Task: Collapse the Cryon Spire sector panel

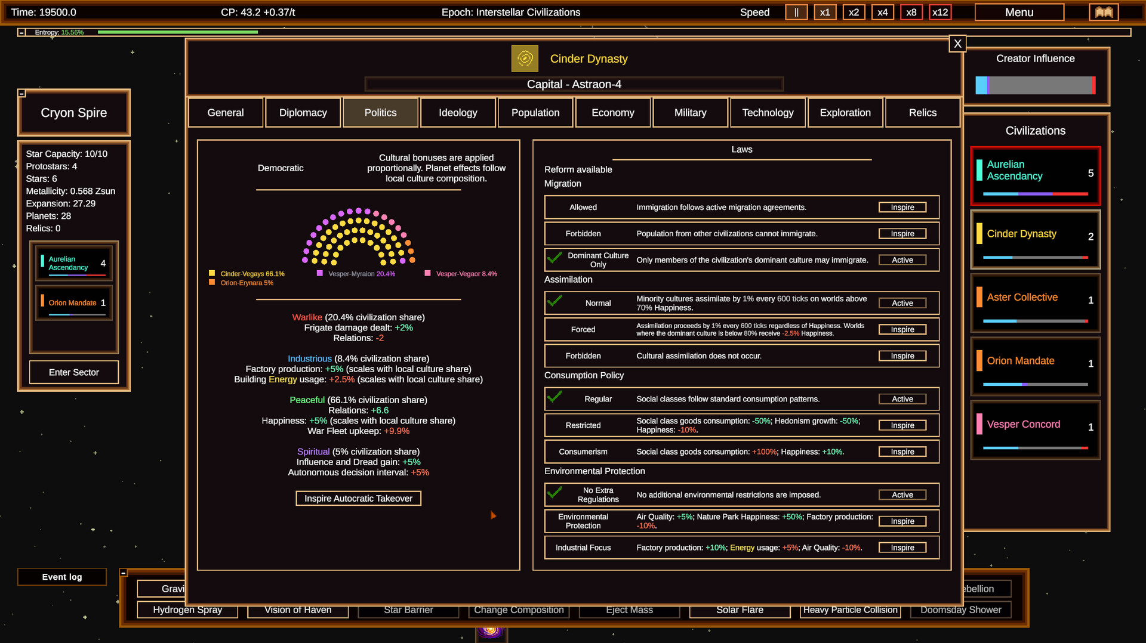Action: [x=21, y=93]
